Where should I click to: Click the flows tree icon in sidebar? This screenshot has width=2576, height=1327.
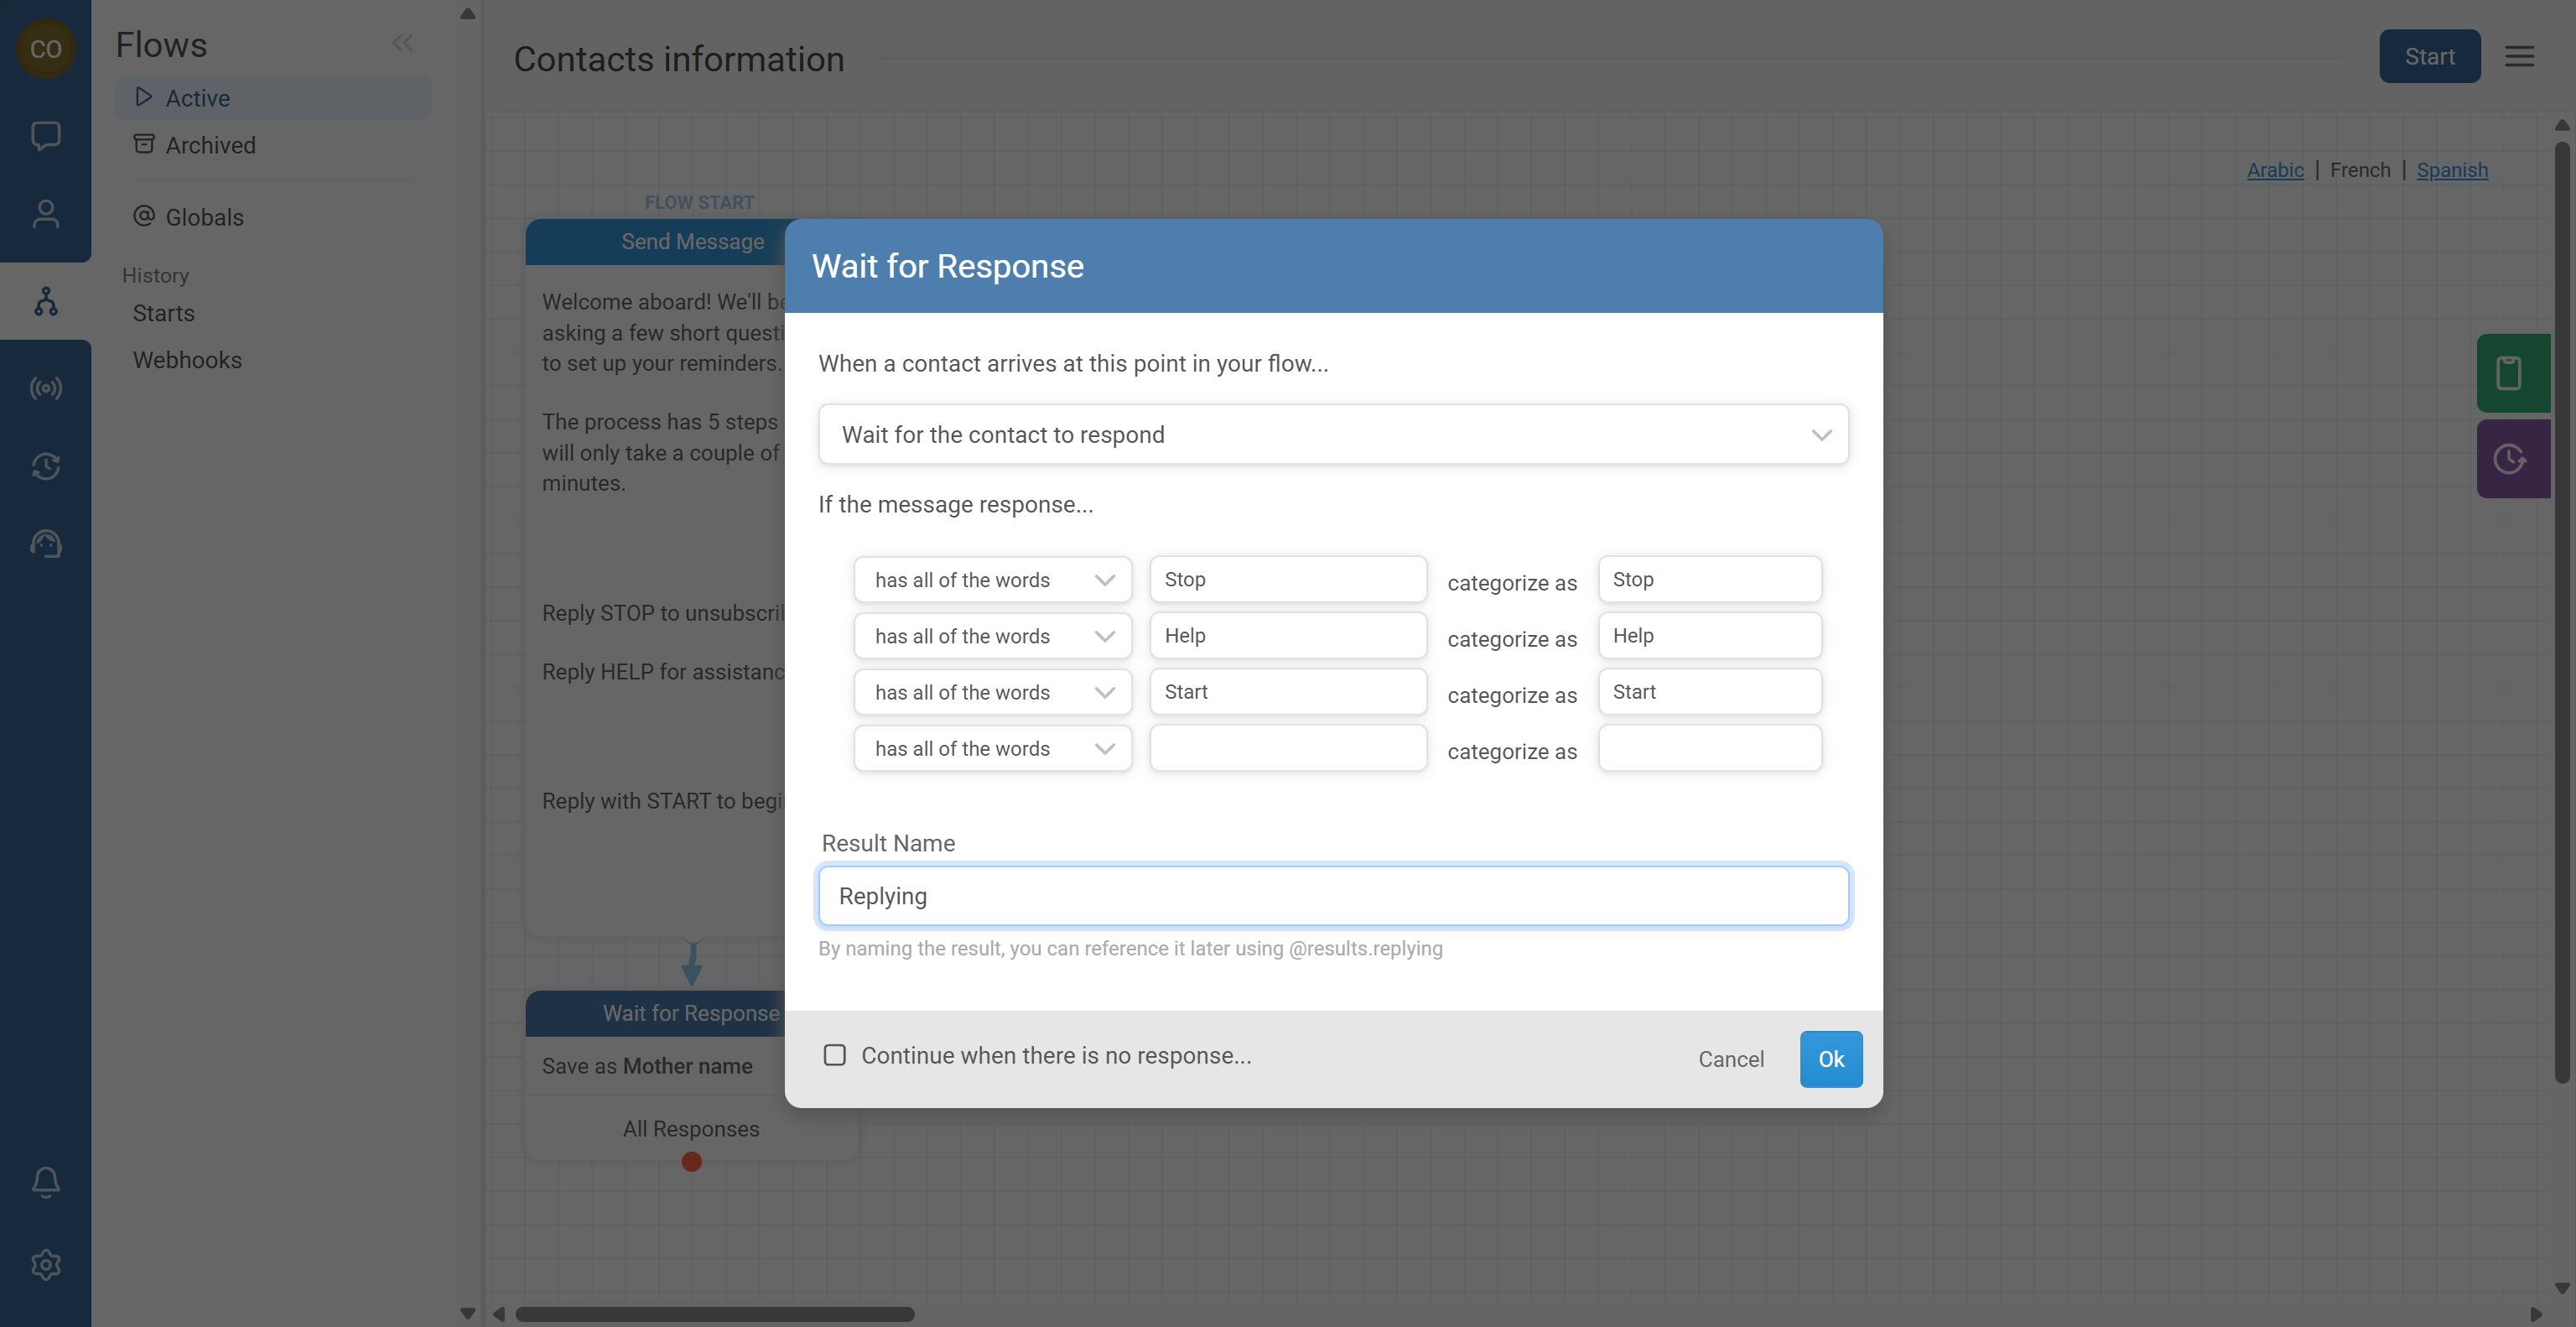[45, 301]
